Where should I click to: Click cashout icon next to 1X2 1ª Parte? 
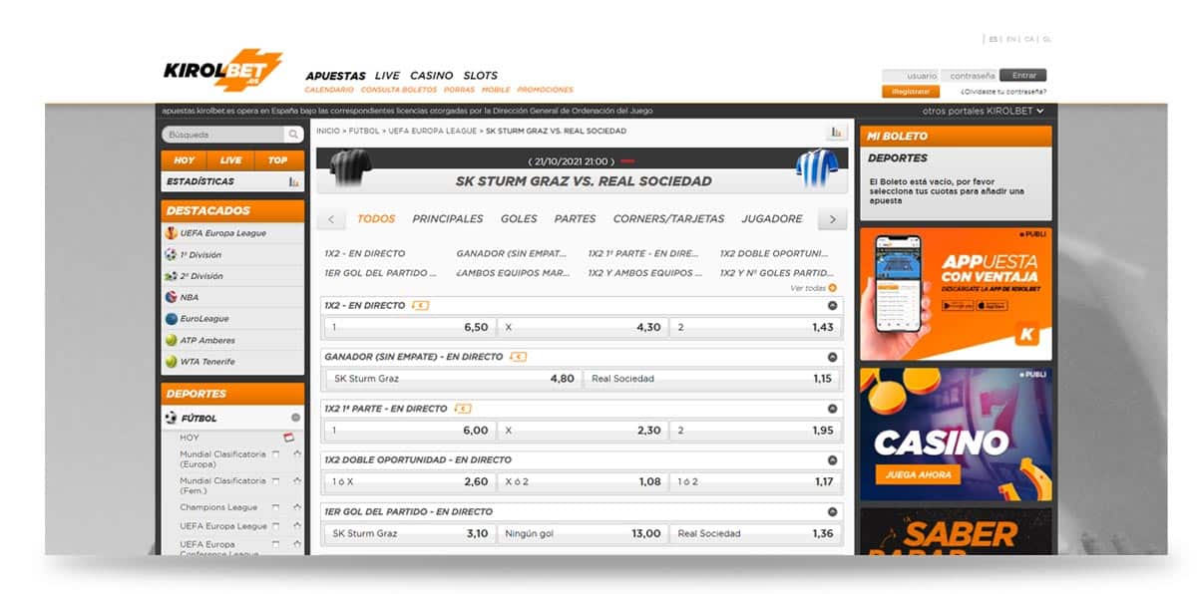pyautogui.click(x=462, y=409)
